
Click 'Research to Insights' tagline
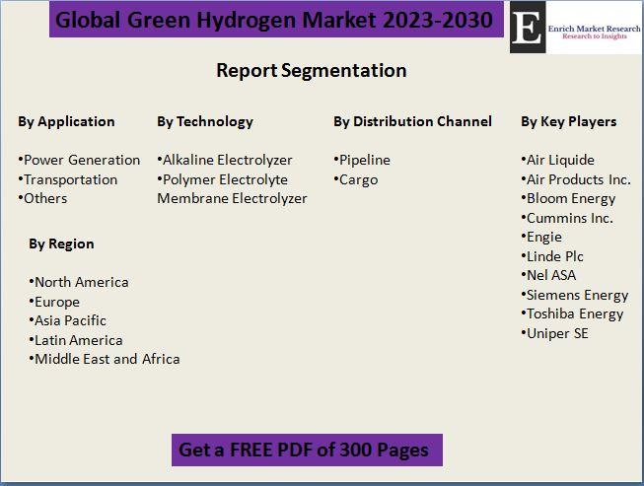click(x=595, y=36)
